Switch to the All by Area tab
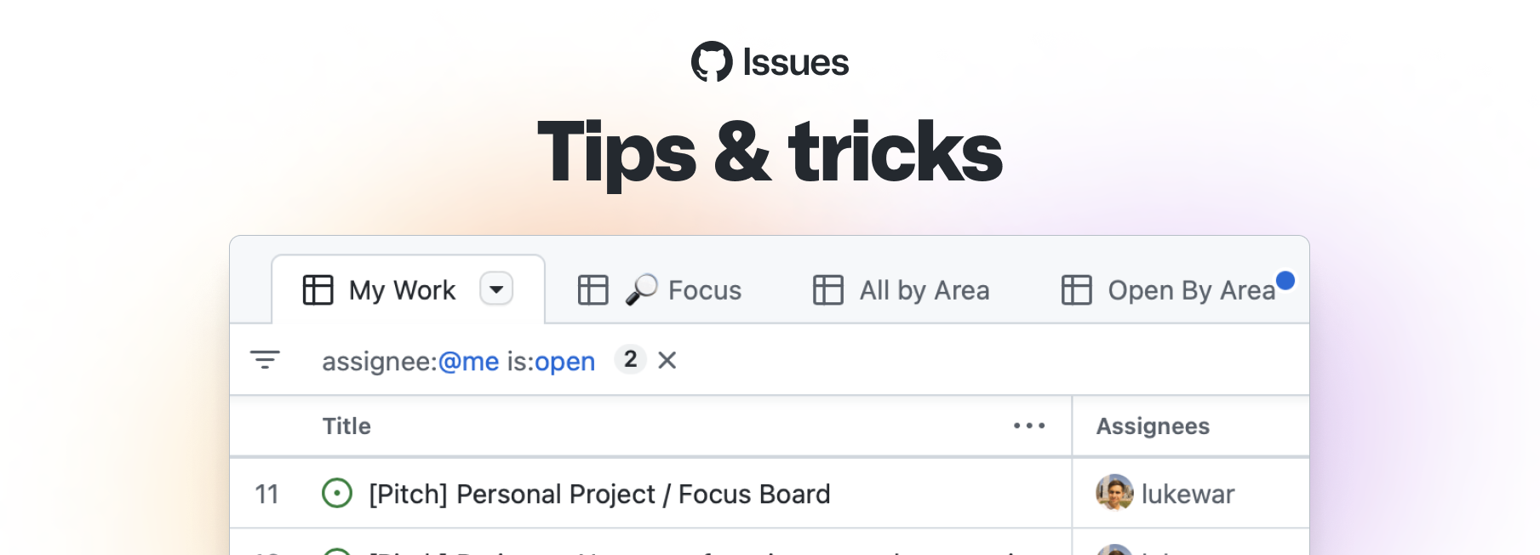 [924, 290]
